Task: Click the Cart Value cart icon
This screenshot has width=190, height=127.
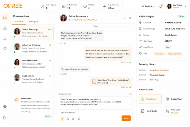Action: click(x=140, y=41)
